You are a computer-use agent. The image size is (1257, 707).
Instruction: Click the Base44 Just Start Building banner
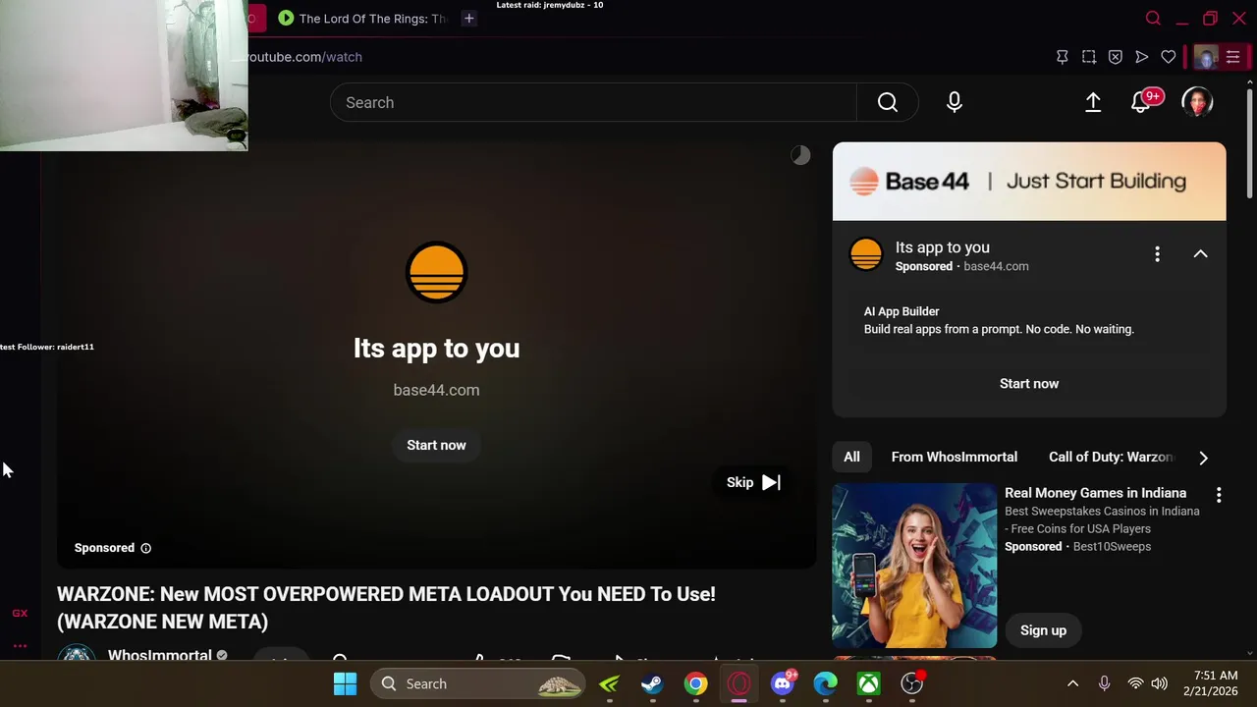[x=1029, y=182]
